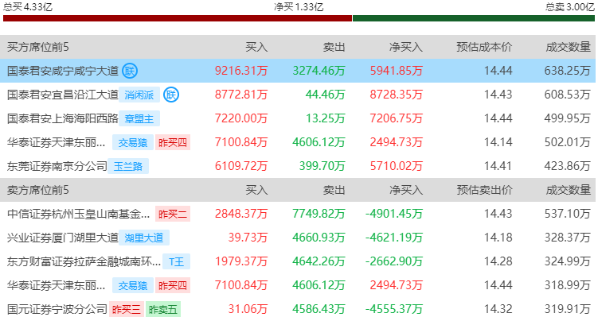The height and width of the screenshot is (317, 598).
Task: Click the red 总买 portion of the bar
Action: (x=178, y=18)
